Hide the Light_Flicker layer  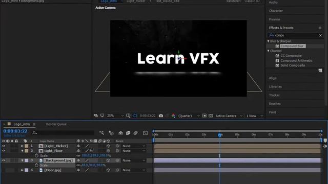4,146
